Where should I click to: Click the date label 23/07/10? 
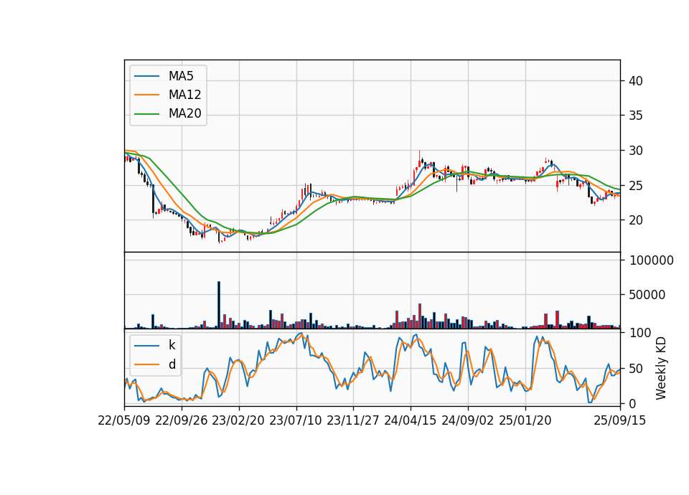tap(296, 420)
